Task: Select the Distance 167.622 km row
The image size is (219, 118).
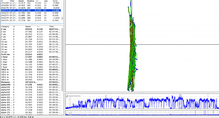Action: [31, 82]
